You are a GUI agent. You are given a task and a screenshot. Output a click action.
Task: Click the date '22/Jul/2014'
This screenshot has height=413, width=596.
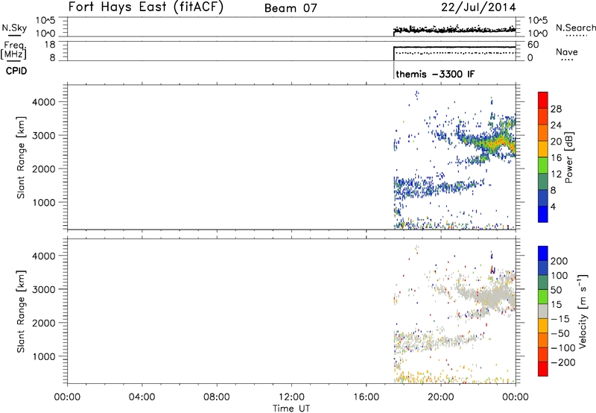pos(478,7)
